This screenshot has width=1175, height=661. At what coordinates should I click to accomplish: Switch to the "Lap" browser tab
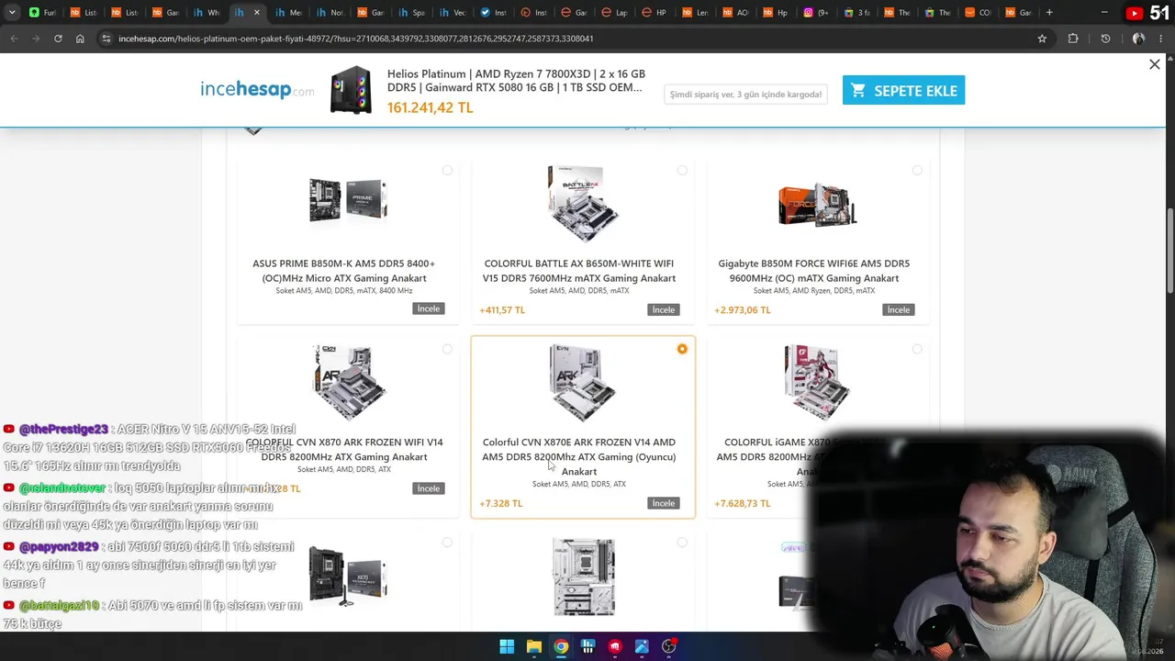pos(614,13)
